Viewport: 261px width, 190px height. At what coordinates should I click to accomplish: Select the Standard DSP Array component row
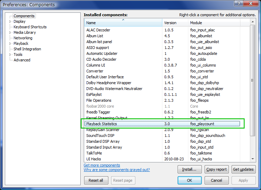point(162,141)
